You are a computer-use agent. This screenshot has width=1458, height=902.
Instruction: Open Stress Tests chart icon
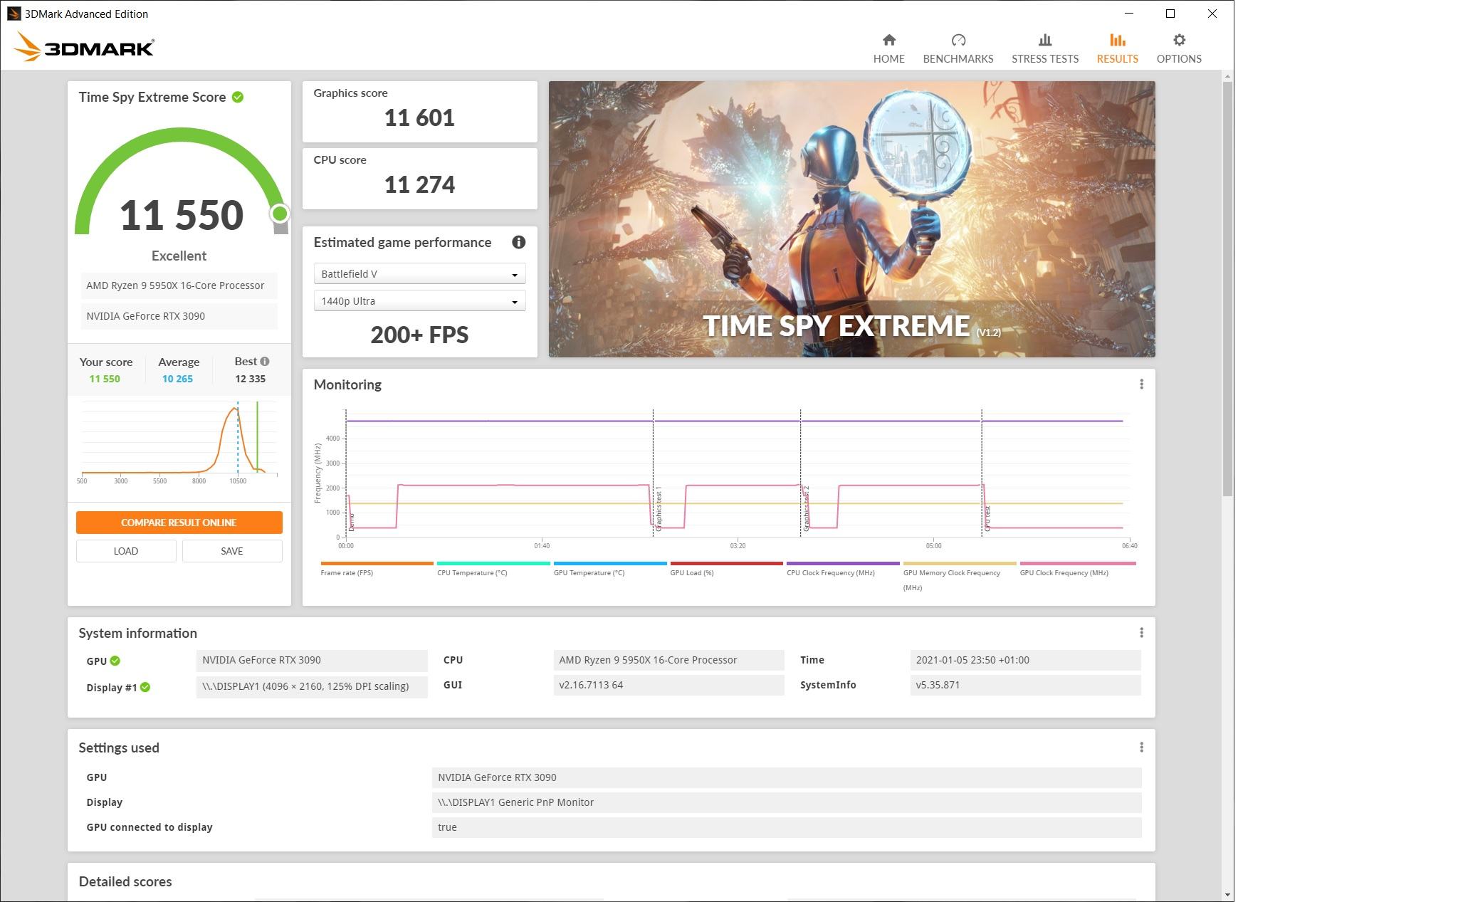[1044, 41]
